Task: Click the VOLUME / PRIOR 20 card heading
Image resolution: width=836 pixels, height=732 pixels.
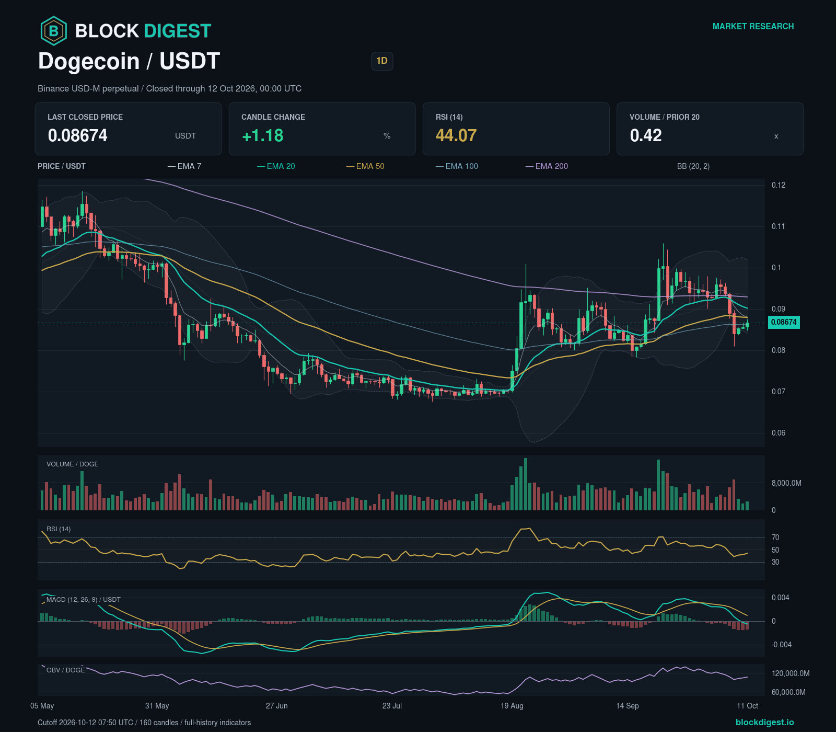Action: [665, 117]
